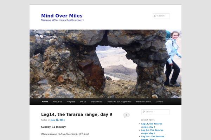Viewport: 211px width, 140px height.
Task: Open the About us page
Action: pos(57,101)
